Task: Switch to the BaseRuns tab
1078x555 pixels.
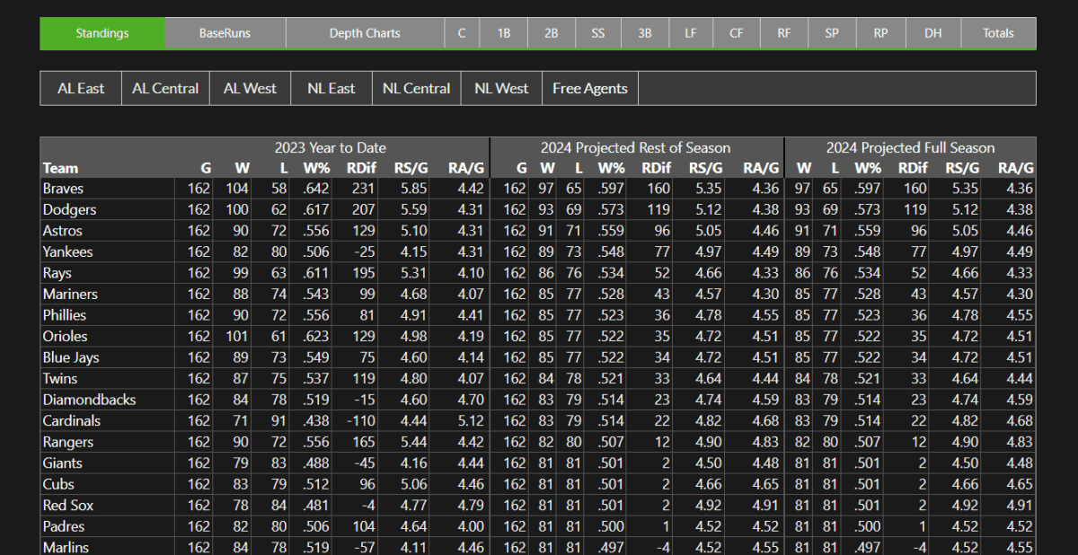Action: tap(225, 33)
